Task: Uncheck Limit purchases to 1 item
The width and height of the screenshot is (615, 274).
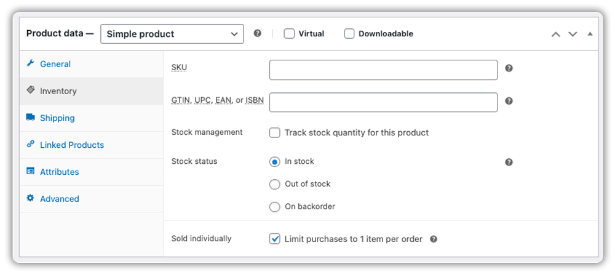Action: tap(274, 239)
